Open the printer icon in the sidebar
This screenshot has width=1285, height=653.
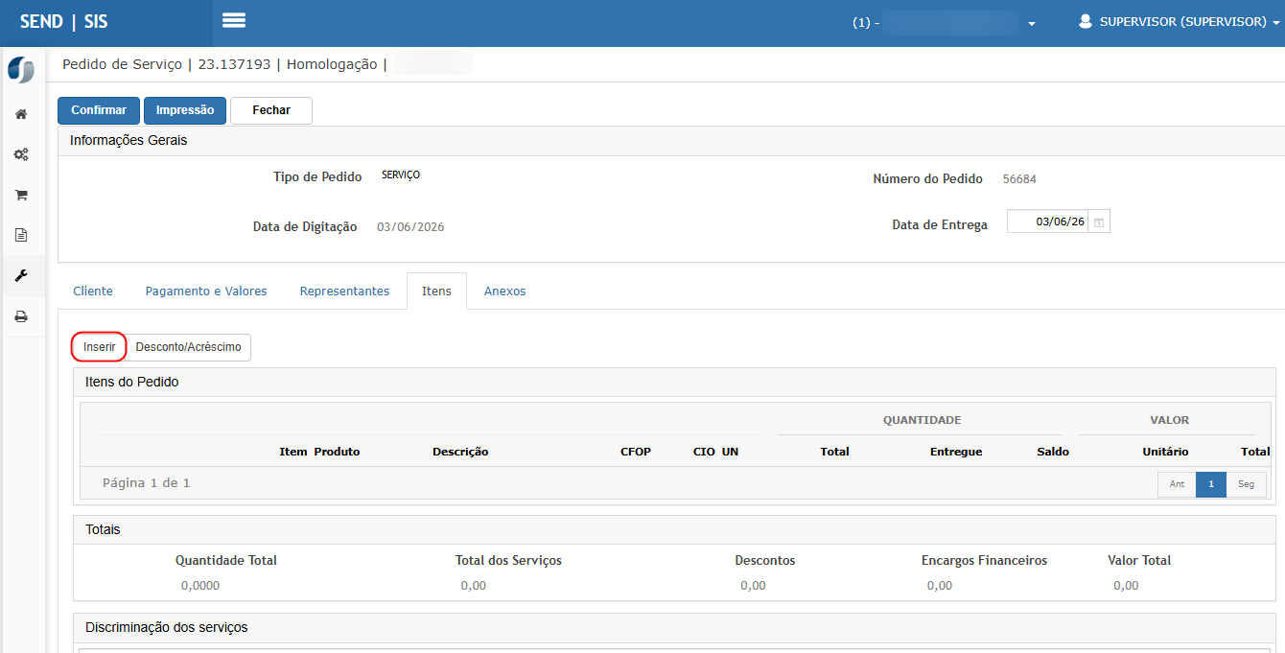(x=21, y=316)
